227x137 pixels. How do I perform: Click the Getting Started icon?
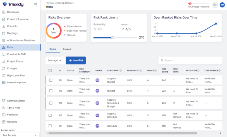point(4,101)
